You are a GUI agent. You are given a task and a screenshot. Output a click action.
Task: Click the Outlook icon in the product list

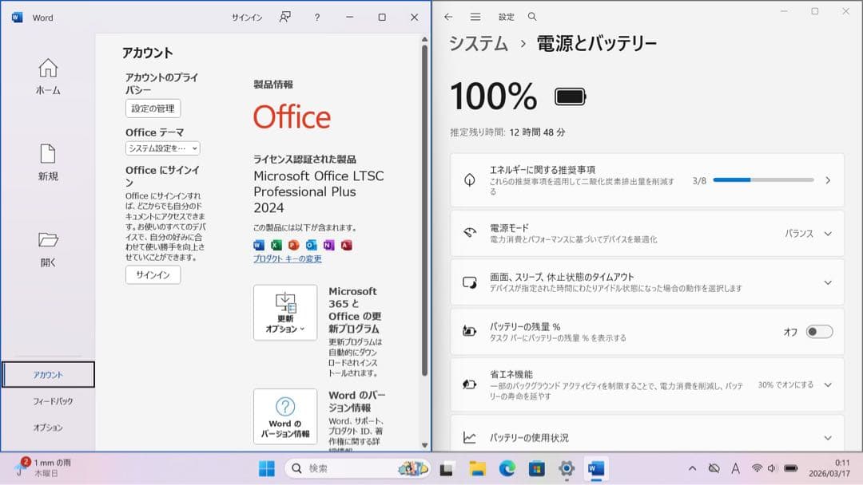click(x=311, y=245)
